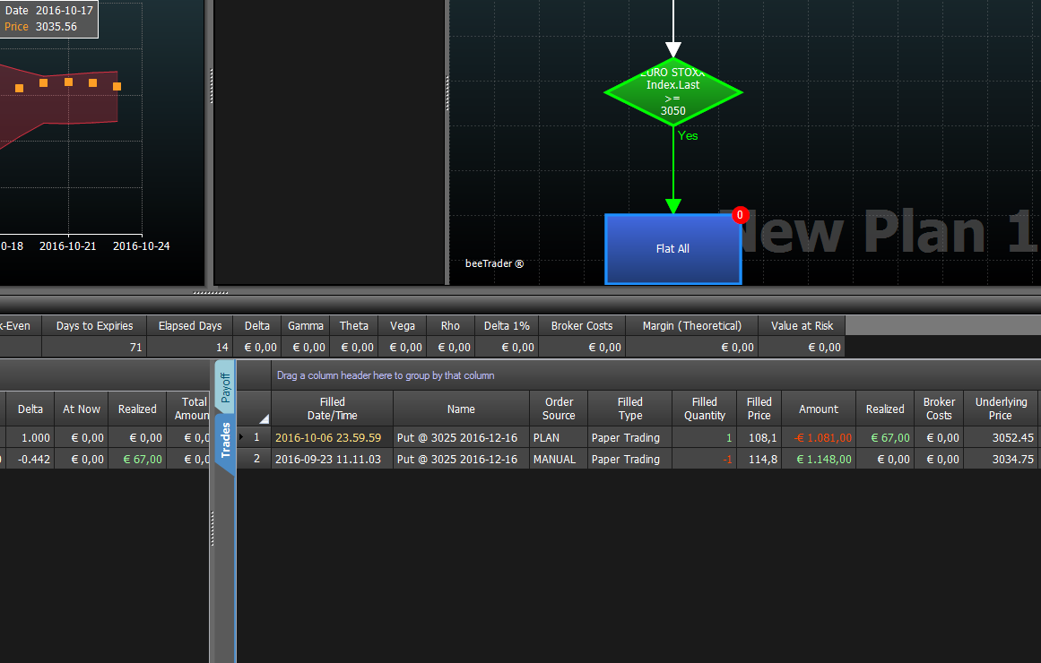Sort by Order Source column header

pyautogui.click(x=559, y=409)
